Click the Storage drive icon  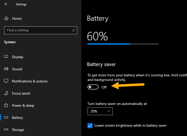click(6, 130)
